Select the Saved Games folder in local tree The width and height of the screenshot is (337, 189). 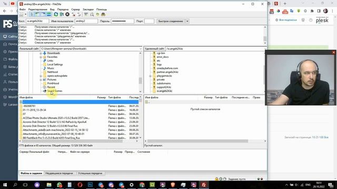coord(55,91)
